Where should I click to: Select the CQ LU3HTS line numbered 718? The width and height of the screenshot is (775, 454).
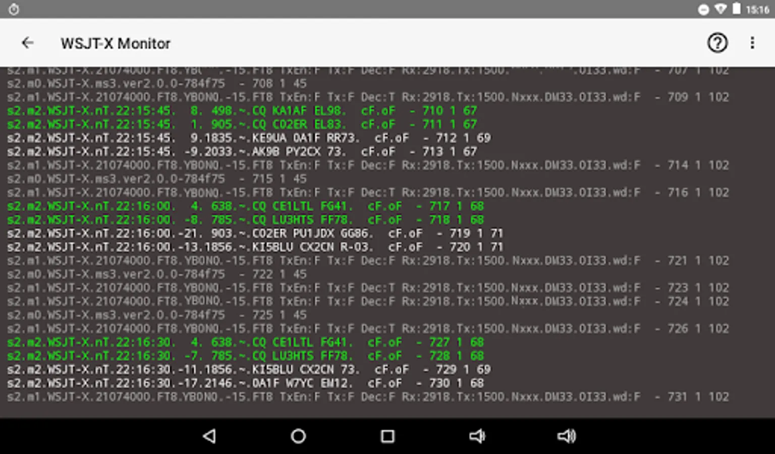pyautogui.click(x=246, y=219)
